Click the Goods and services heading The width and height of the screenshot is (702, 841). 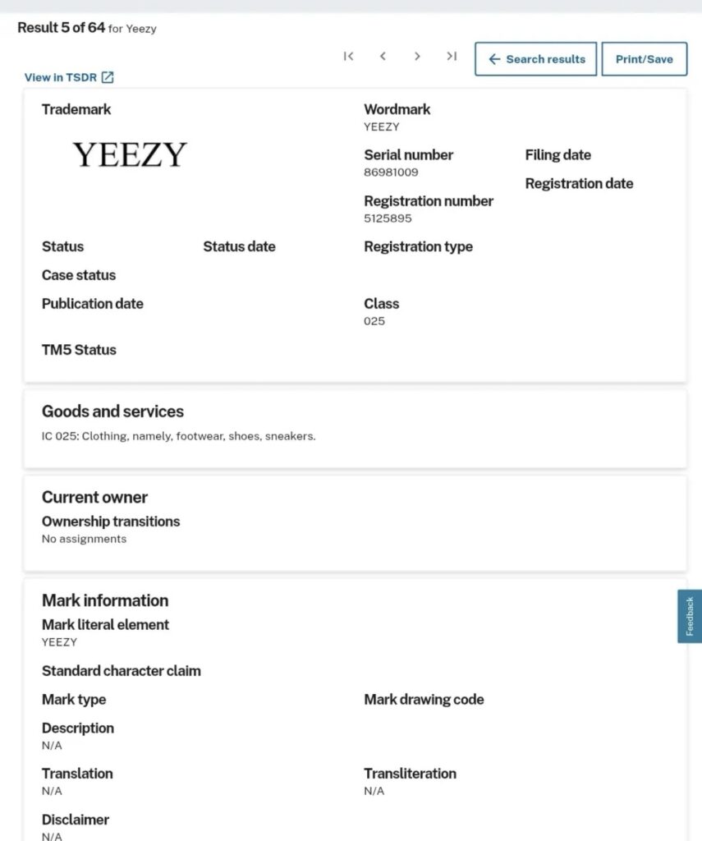112,411
